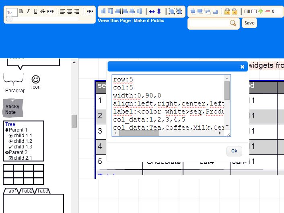Screen dimensions: 284x213
Task: Select Tab2 in tabs widget
Action: tap(27, 191)
